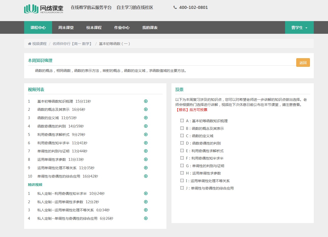Click home icon in 视频课程 breadcrumb
The height and width of the screenshot is (237, 328).
tap(29, 44)
